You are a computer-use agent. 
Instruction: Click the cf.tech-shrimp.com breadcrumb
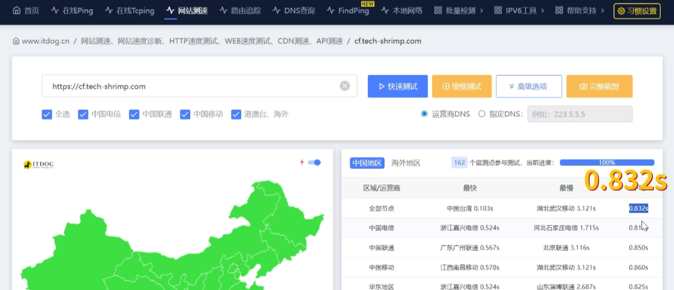(x=388, y=41)
